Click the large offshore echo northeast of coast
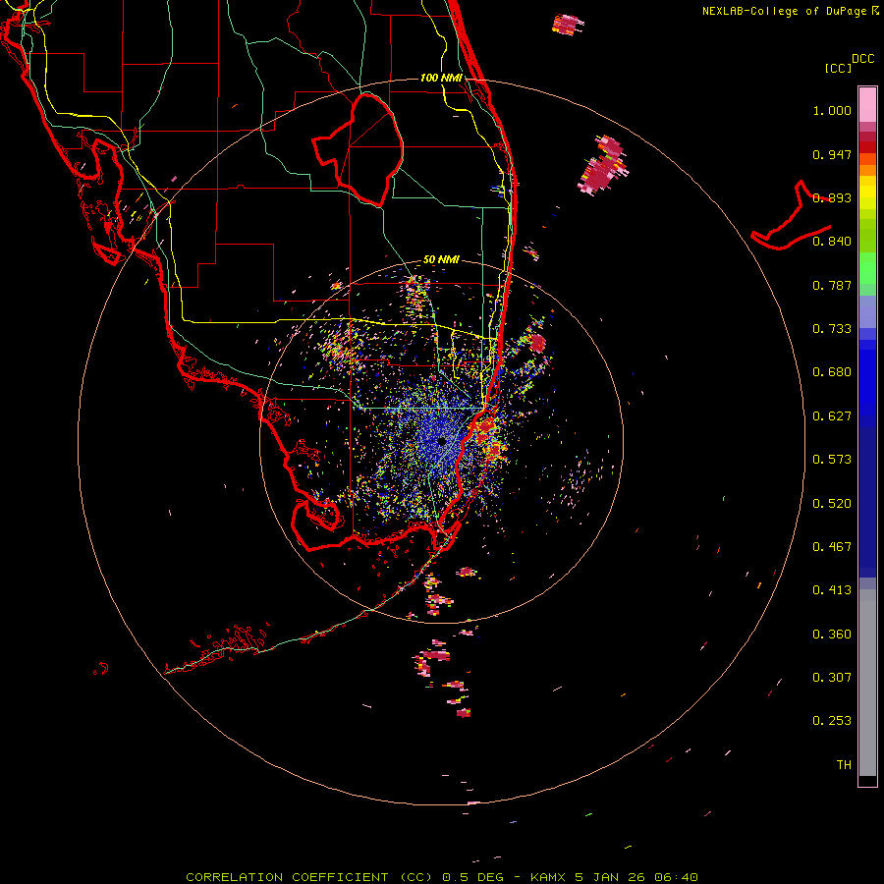The height and width of the screenshot is (884, 884). click(x=603, y=165)
